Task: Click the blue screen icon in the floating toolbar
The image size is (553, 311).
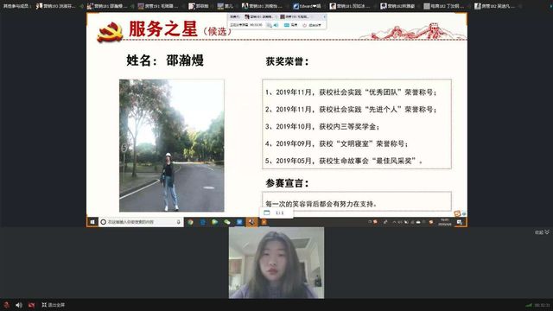Action: [287, 25]
